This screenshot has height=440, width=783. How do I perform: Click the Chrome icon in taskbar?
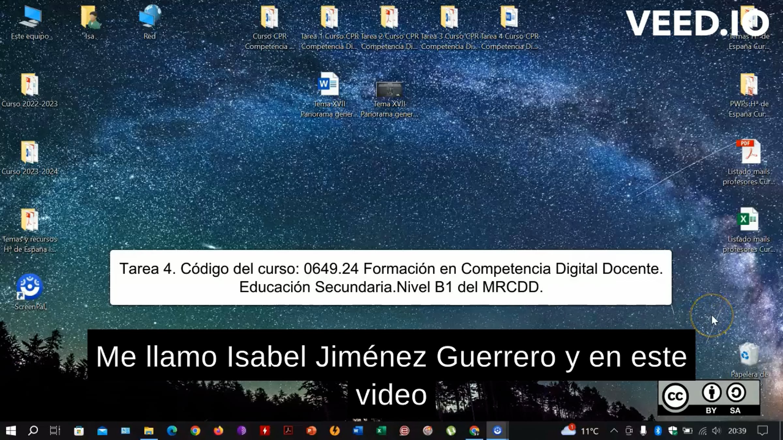point(195,431)
